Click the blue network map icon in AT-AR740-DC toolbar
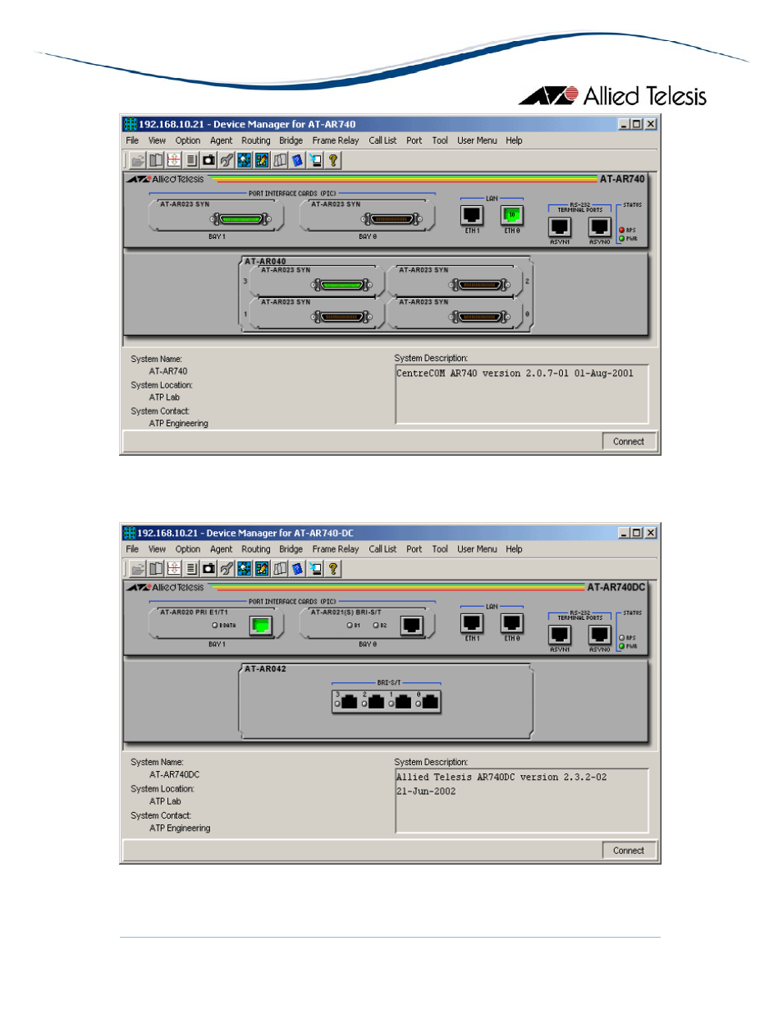 (x=245, y=568)
